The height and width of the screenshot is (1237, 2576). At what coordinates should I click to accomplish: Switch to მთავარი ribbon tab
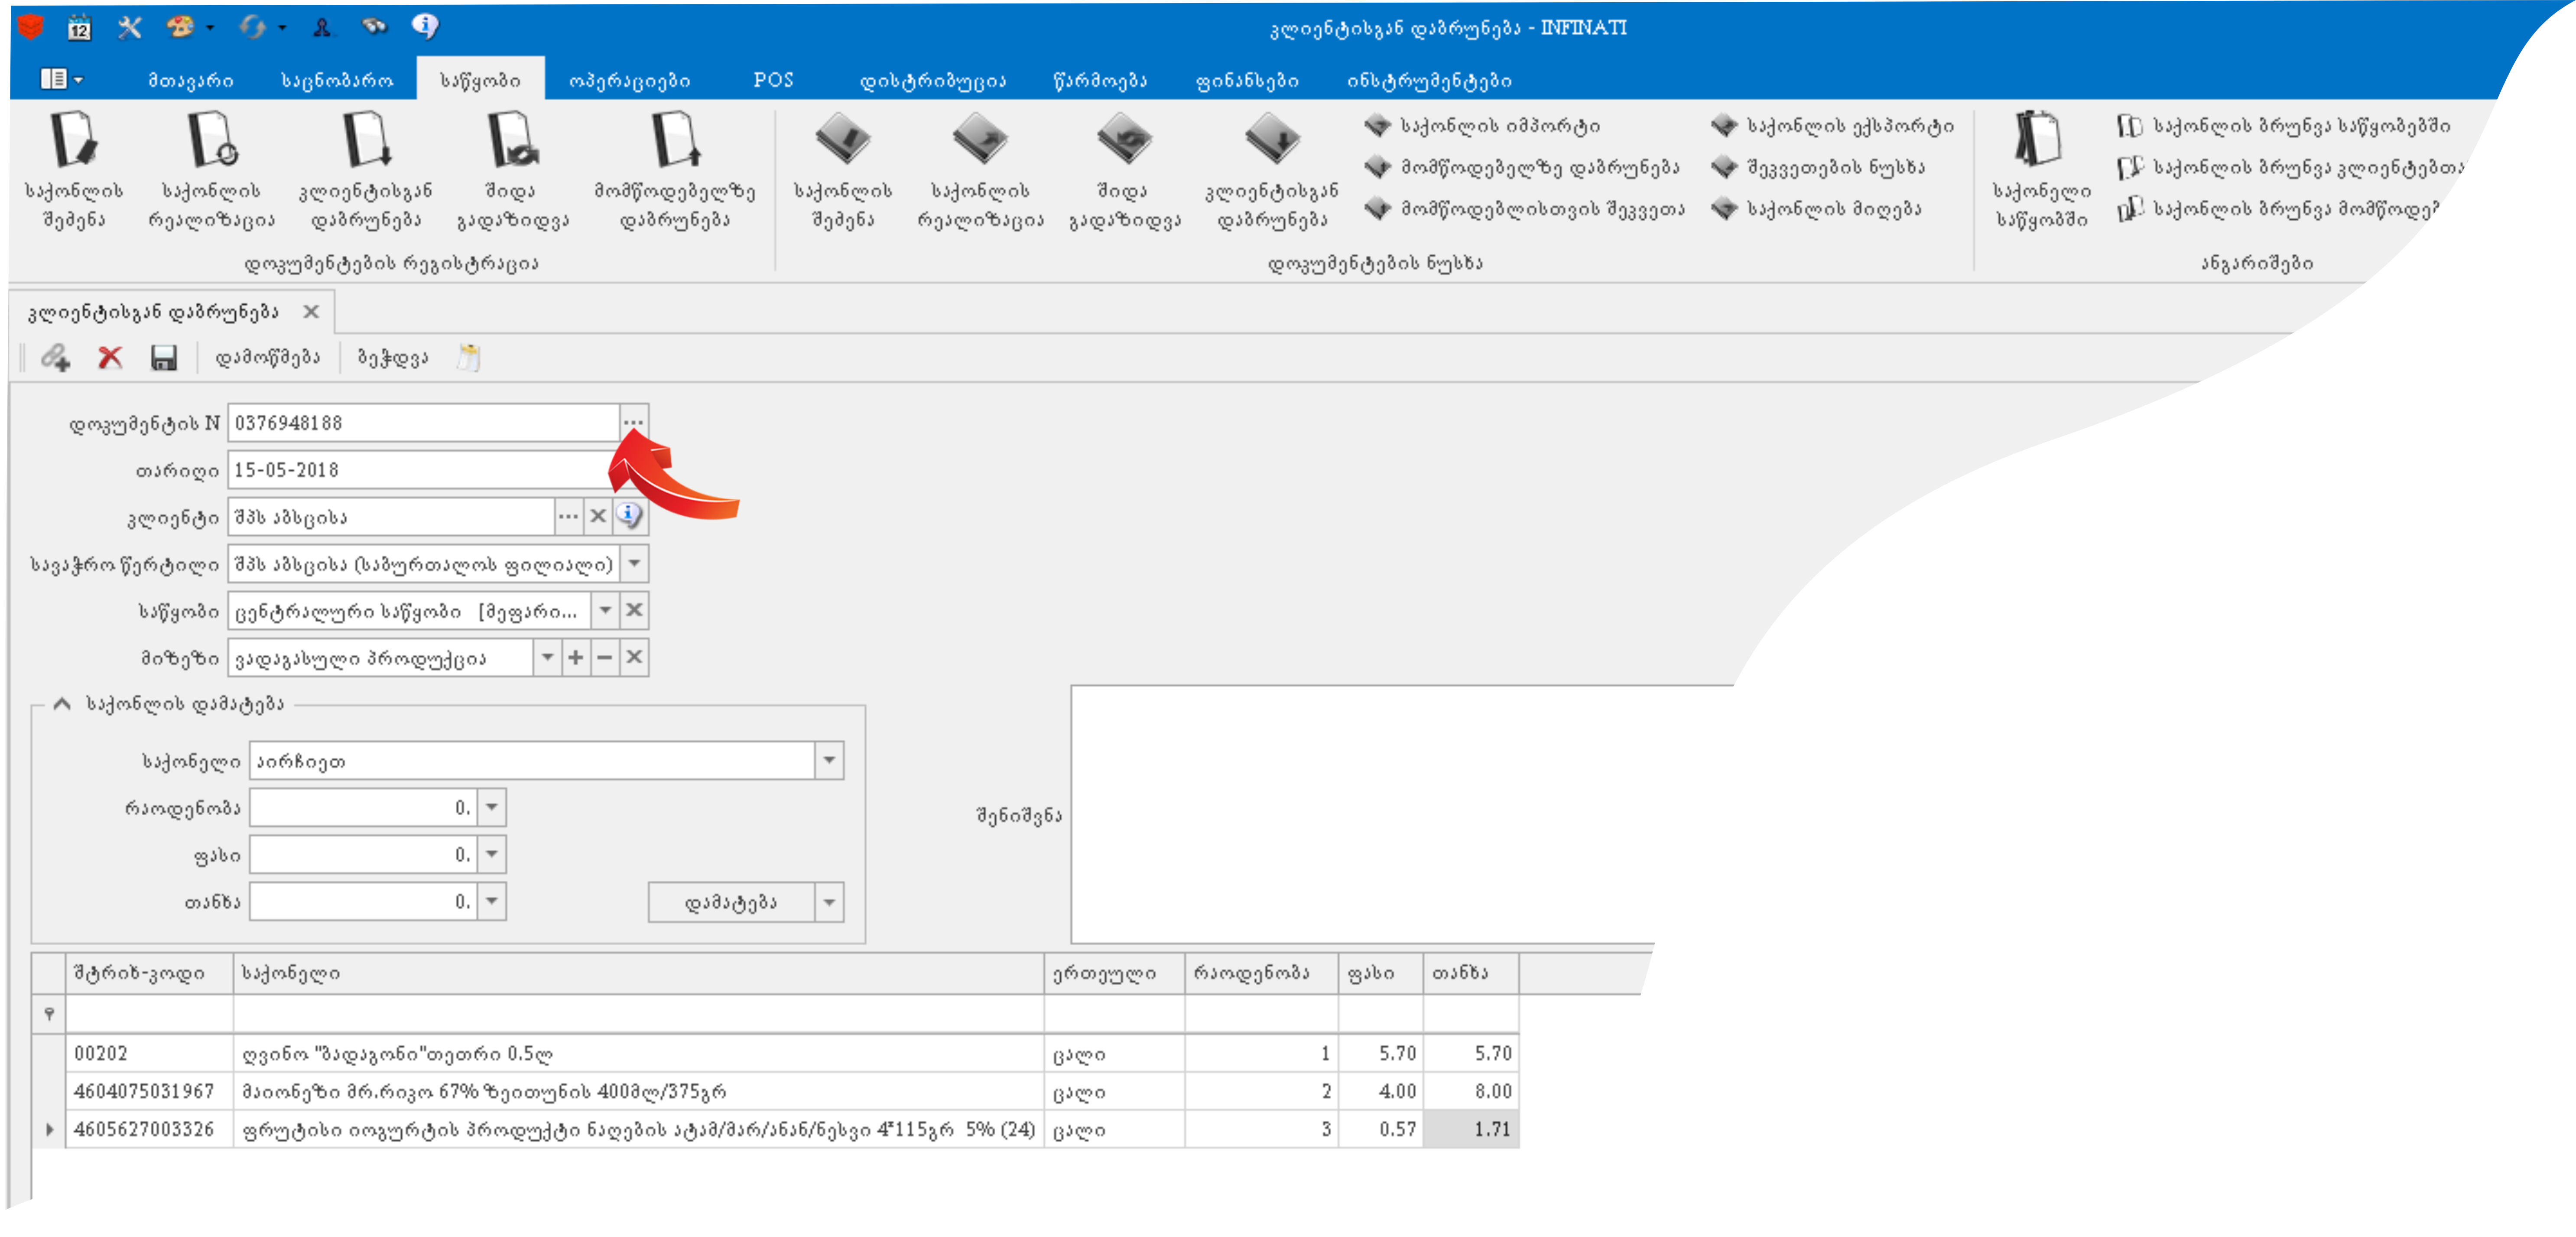click(x=191, y=80)
